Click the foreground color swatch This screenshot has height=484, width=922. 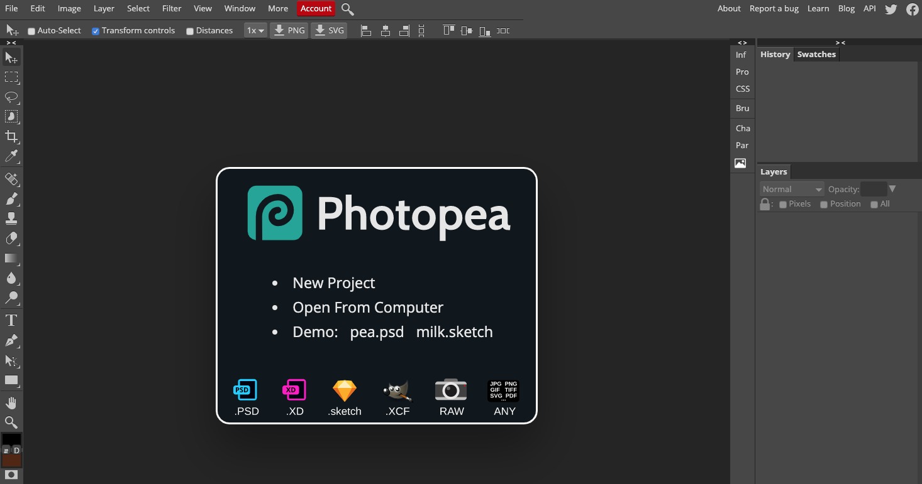coord(11,439)
